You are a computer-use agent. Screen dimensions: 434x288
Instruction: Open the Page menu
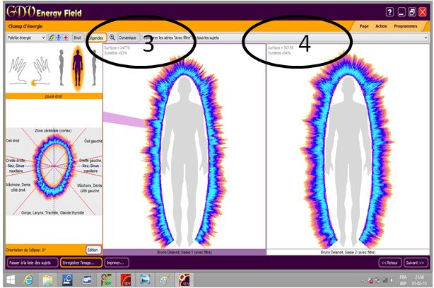(364, 25)
